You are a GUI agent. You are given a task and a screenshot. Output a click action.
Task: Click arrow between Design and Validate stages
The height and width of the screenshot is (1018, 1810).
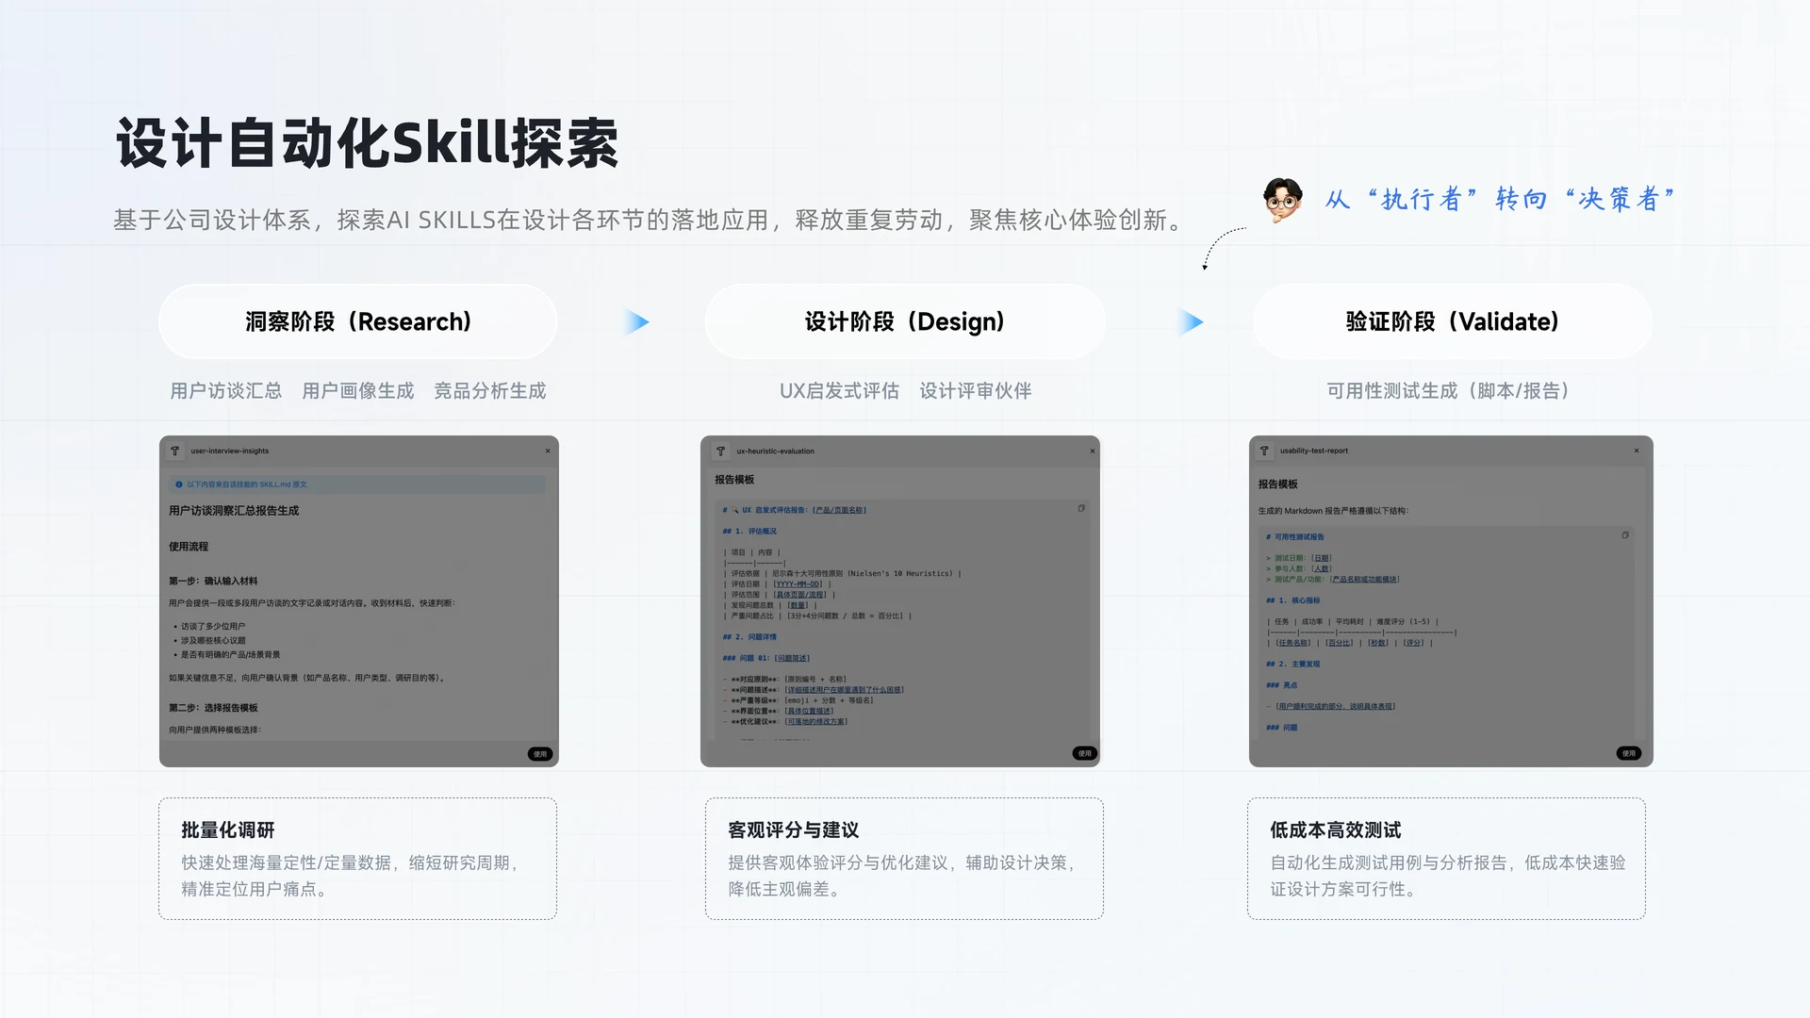click(x=1191, y=322)
